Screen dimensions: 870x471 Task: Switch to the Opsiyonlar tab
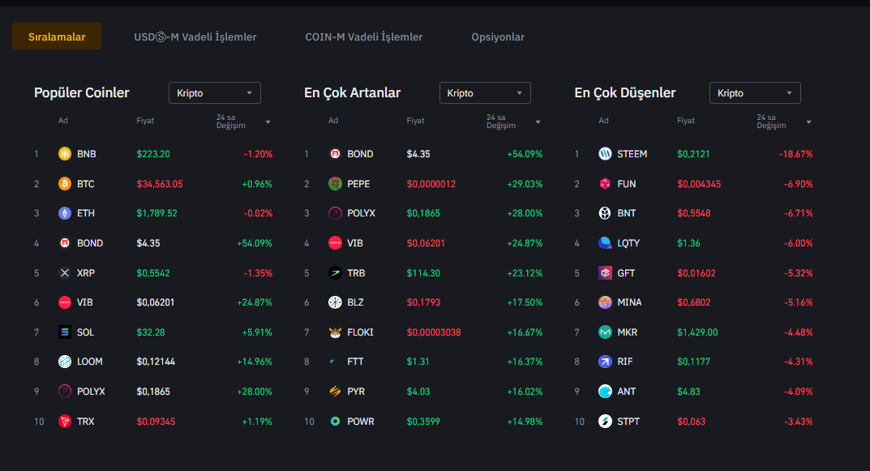498,37
